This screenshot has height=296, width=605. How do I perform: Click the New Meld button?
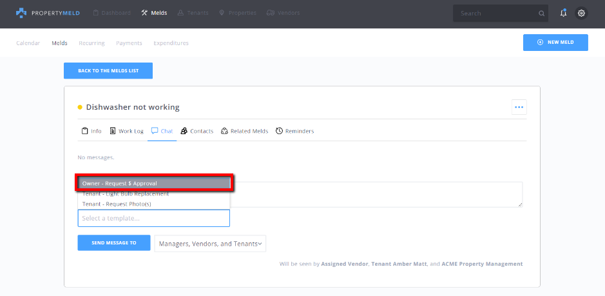pyautogui.click(x=555, y=43)
